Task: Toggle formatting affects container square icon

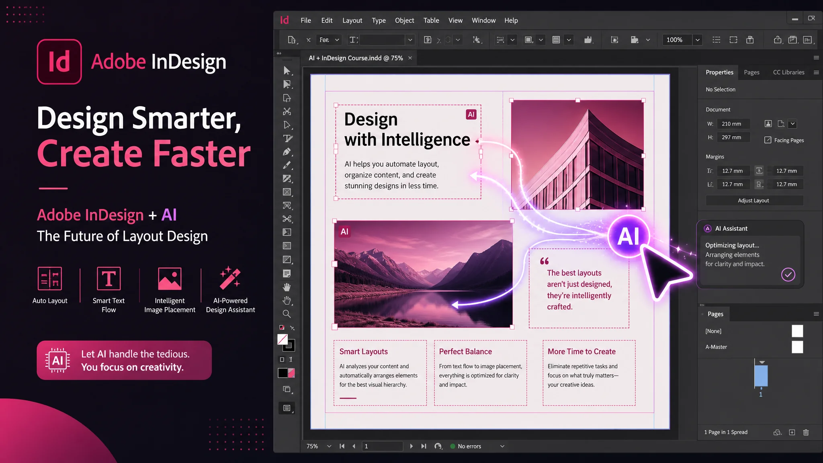Action: pyautogui.click(x=282, y=359)
